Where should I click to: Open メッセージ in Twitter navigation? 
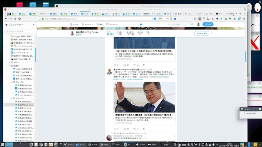click(112, 24)
